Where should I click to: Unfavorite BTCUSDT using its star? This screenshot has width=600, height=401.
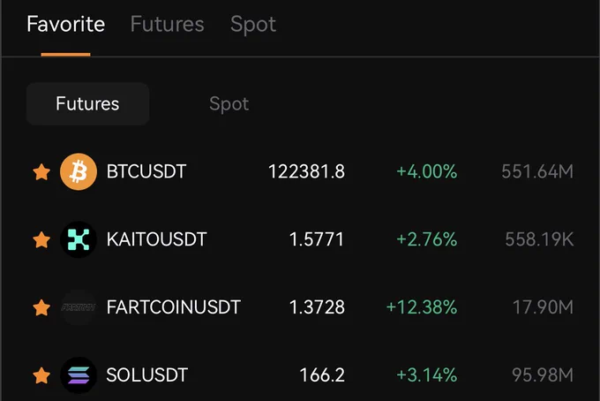point(41,171)
